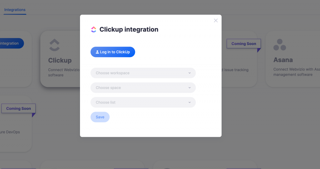Image resolution: width=320 pixels, height=169 pixels.
Task: Open the Choose space dropdown
Action: [x=143, y=88]
